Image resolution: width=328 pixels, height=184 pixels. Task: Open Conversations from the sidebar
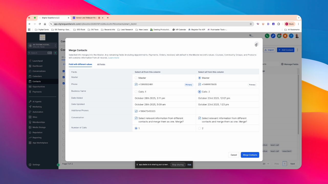tap(39, 71)
